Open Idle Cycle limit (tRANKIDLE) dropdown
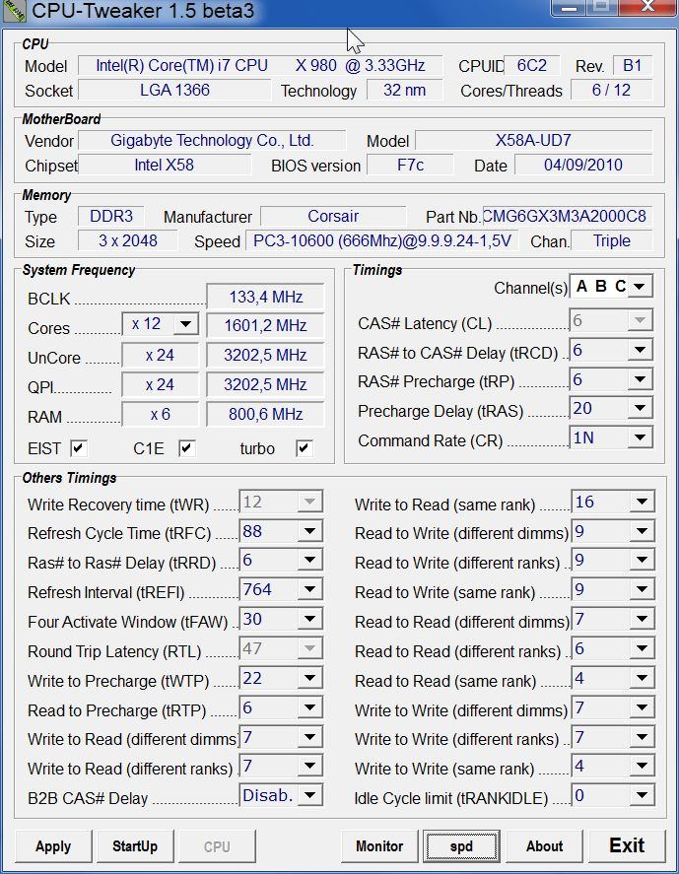Screen dimensions: 679x874 [613, 795]
